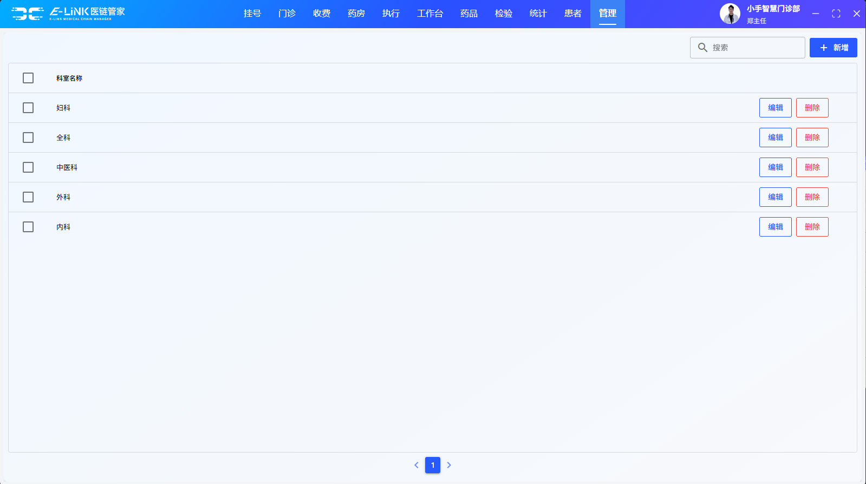Viewport: 866px width, 484px height.
Task: Minimize the application window
Action: (x=815, y=14)
